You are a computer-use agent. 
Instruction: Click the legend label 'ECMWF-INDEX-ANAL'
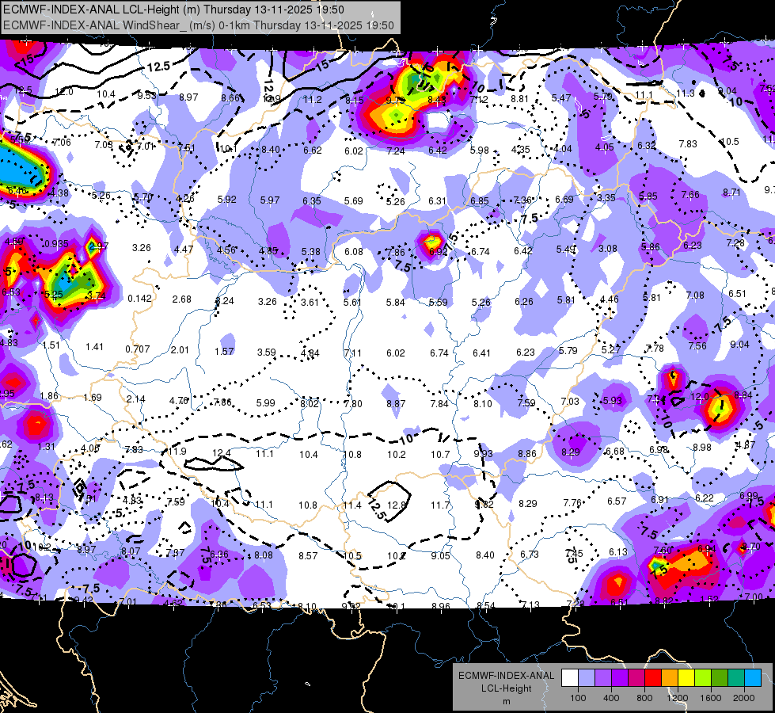point(506,676)
